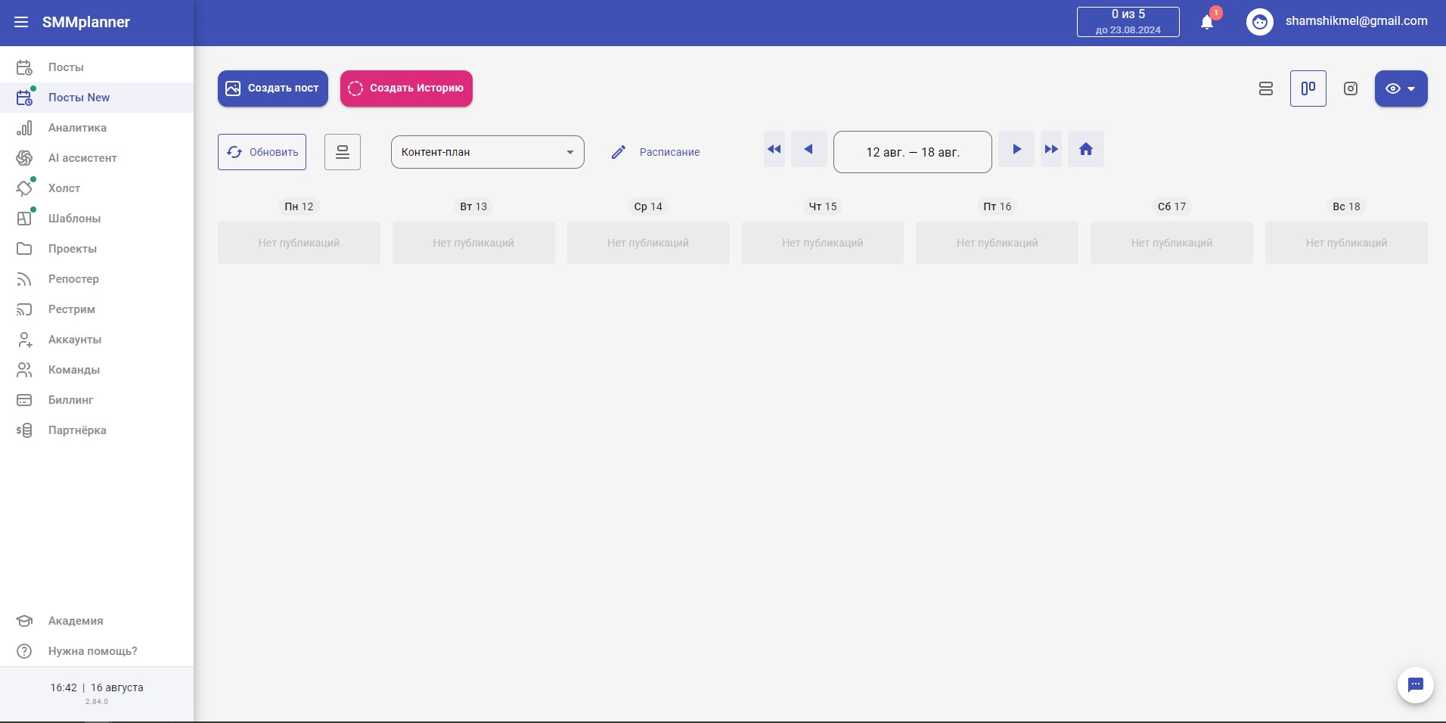Viewport: 1446px width, 723px height.
Task: Click Создать Историю button
Action: 406,88
